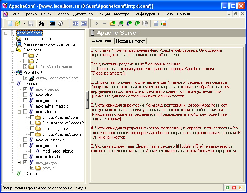Screen dimensions: 247x193
Task: Click the orange restart server status icon
Action: [x=241, y=188]
